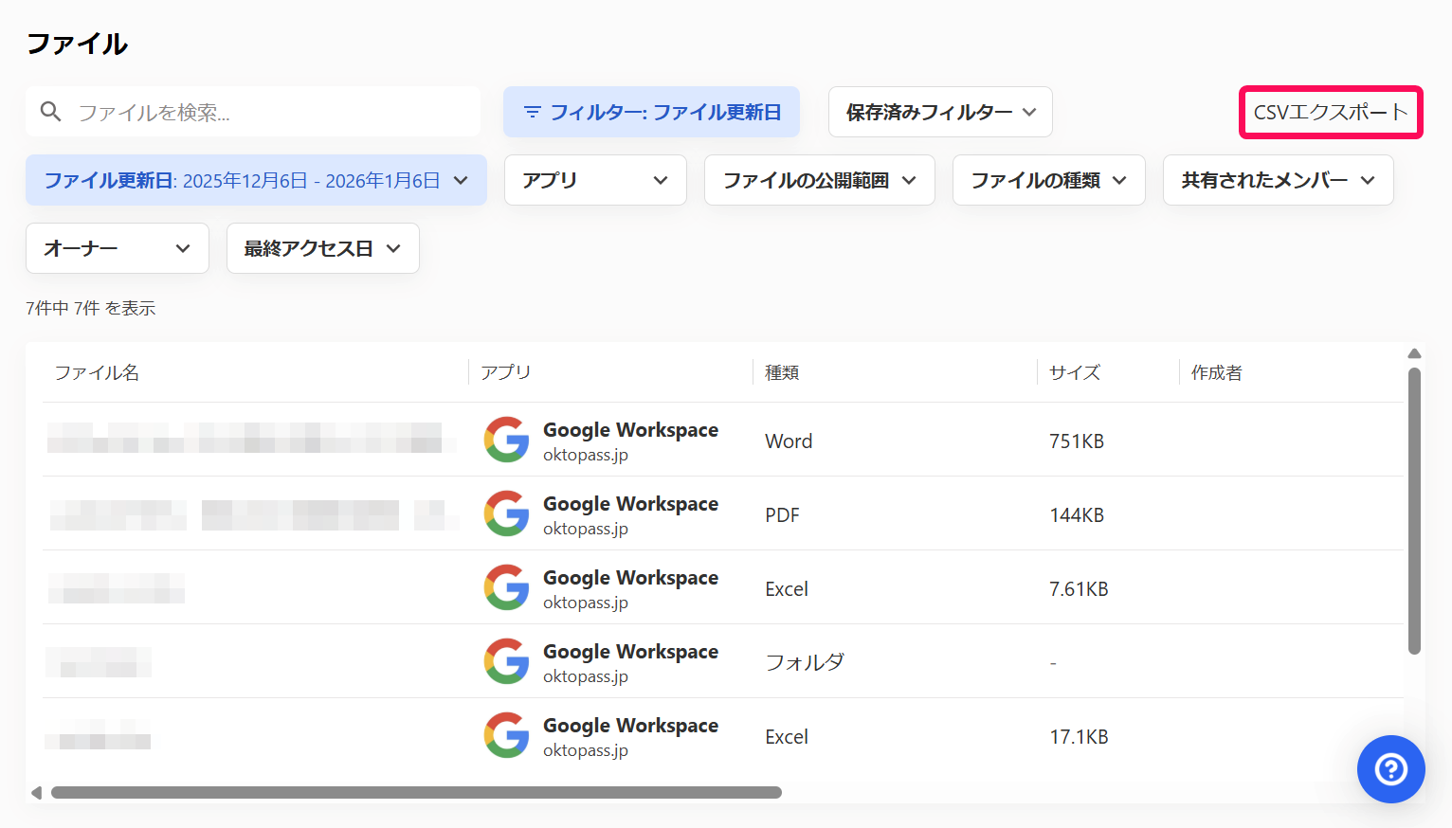Open the ファイル更新日 date range dropdown
Screen dimensions: 1452x828
[x=256, y=180]
